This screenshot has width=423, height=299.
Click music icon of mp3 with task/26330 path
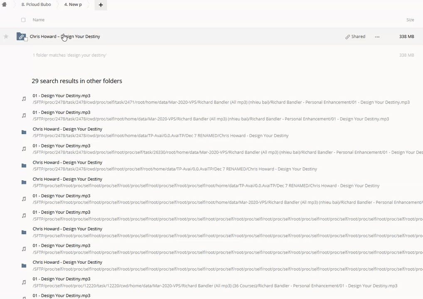tap(24, 149)
